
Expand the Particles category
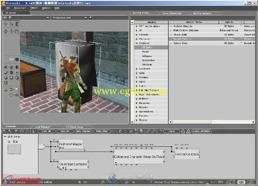click(x=137, y=116)
